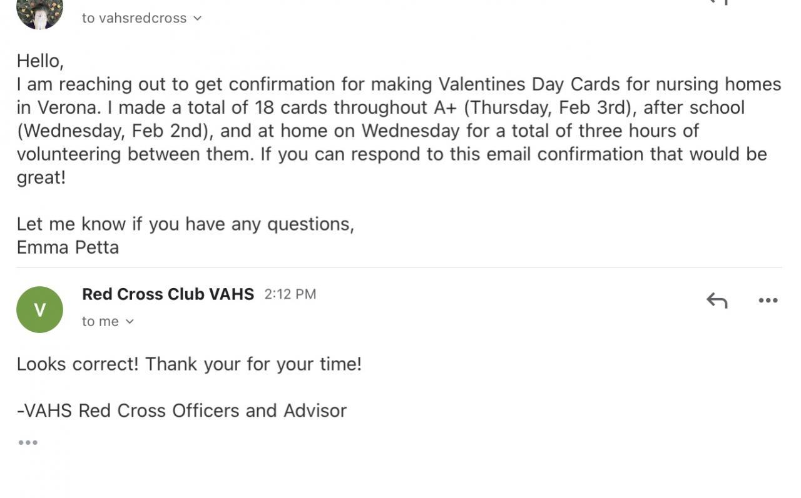Expand the chevron next to "to me"

coord(130,321)
